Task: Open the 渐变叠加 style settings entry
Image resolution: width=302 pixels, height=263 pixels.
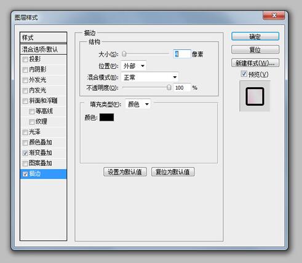Action: (41, 153)
